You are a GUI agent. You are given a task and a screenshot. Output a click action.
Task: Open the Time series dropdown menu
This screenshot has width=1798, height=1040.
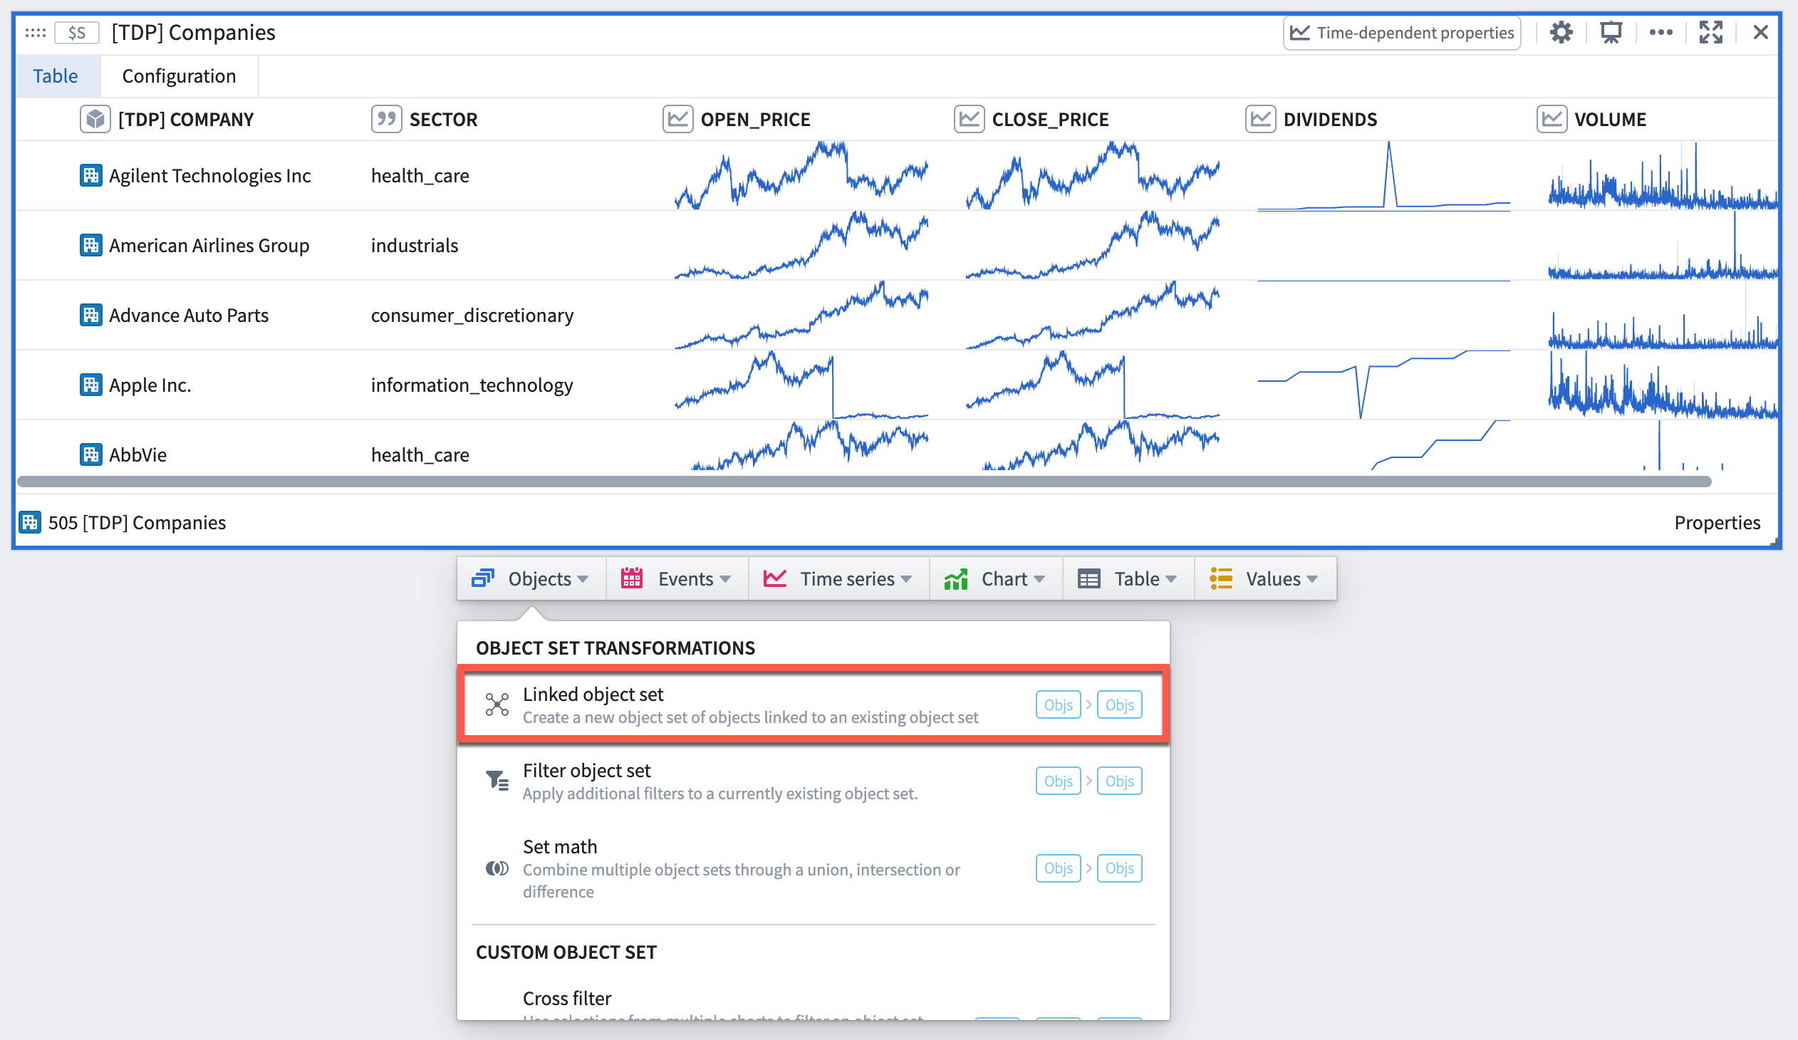pos(838,578)
